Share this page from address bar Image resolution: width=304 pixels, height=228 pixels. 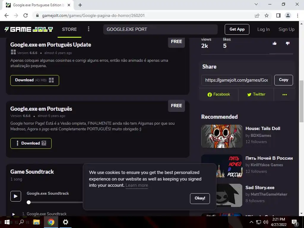click(257, 15)
